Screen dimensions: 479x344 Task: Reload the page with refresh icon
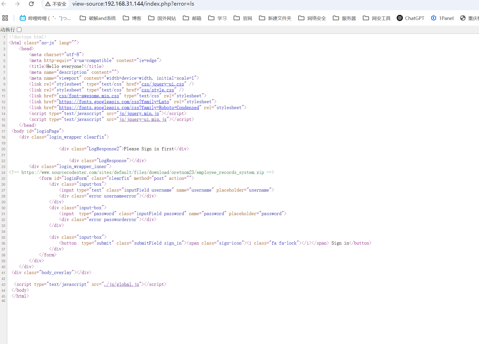[31, 4]
